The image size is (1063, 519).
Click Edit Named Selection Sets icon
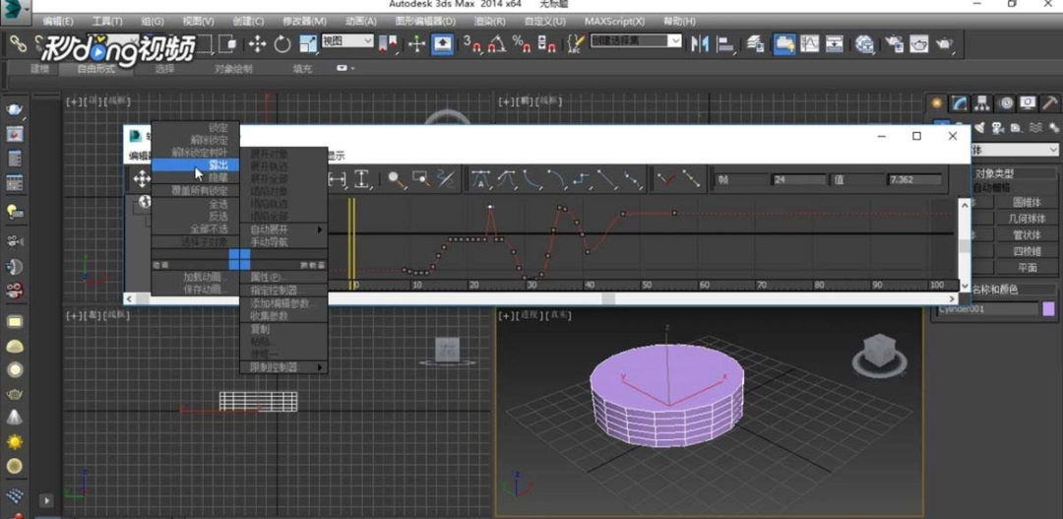[x=575, y=44]
